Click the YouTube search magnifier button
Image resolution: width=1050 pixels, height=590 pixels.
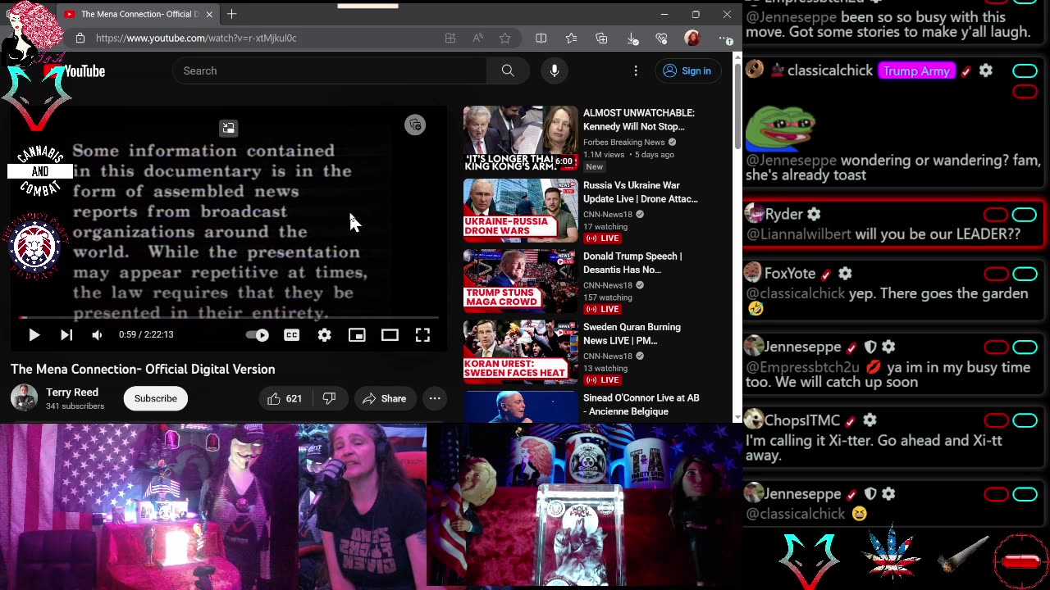pyautogui.click(x=508, y=70)
